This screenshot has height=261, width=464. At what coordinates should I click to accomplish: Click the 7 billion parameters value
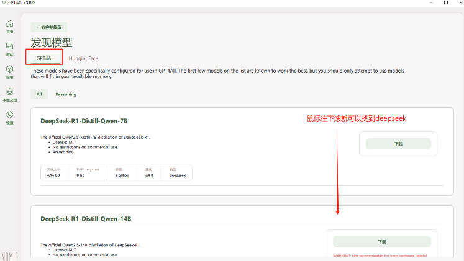(122, 175)
